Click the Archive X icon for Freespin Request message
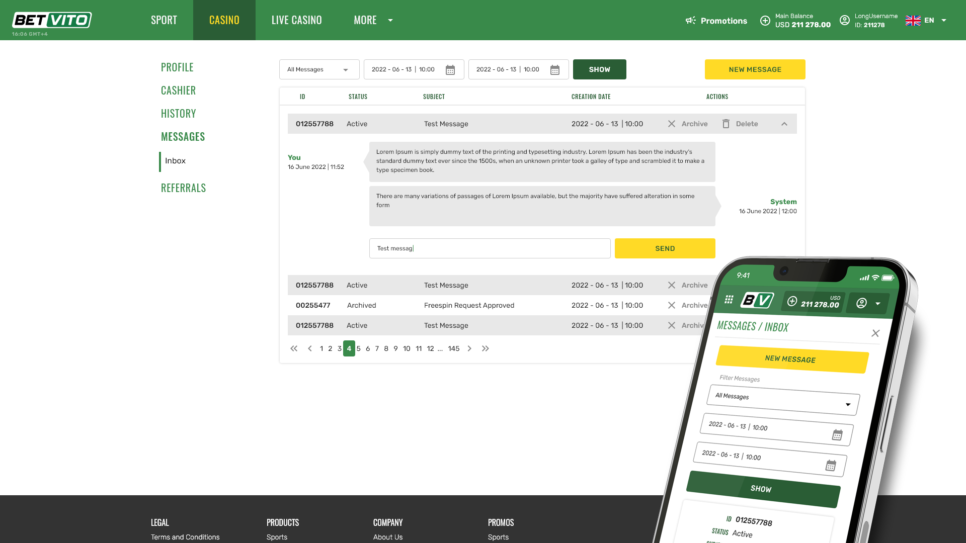The image size is (966, 543). 672,305
